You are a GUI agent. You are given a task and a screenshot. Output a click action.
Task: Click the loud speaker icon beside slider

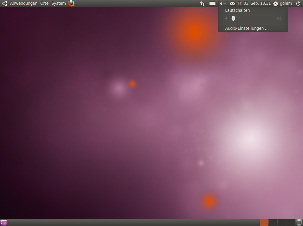(279, 19)
